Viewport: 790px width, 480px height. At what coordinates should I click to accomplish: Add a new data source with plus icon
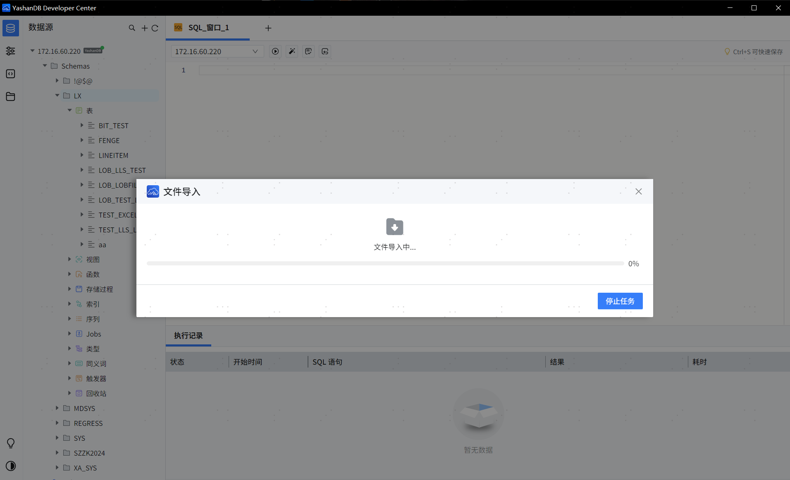(144, 28)
